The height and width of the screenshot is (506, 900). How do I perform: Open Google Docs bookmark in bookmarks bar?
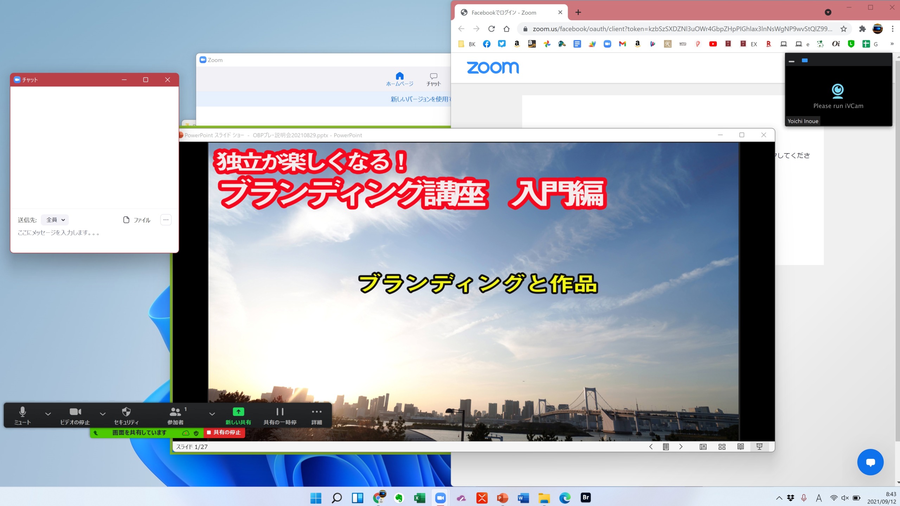pos(577,44)
